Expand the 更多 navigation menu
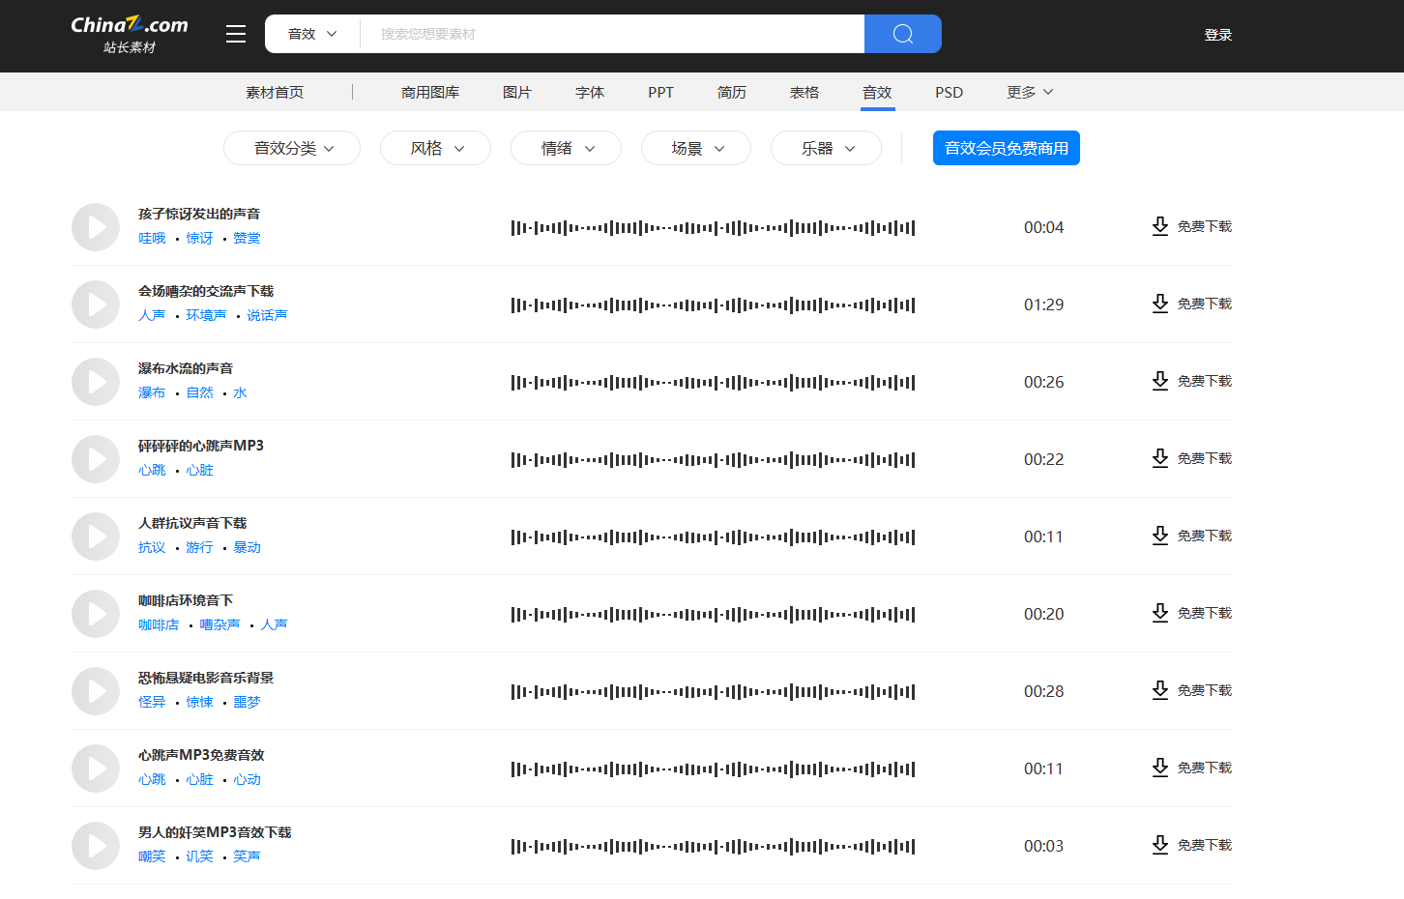 point(1028,92)
